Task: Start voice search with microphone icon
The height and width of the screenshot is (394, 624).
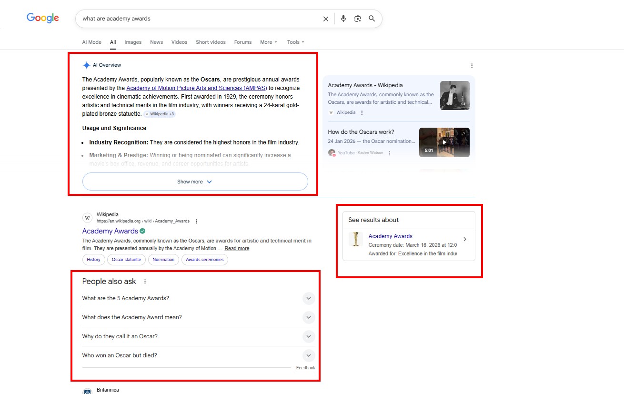Action: [x=343, y=19]
